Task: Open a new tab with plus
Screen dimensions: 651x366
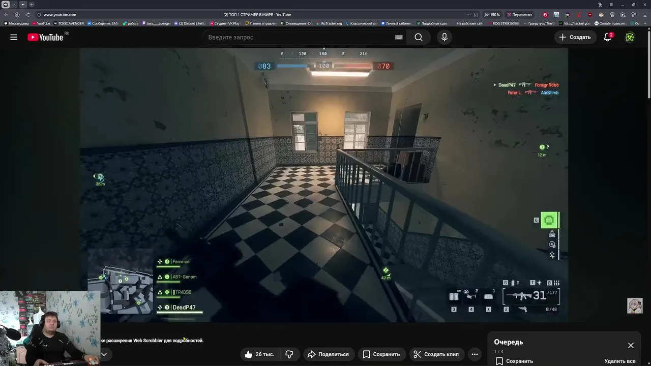Action: coord(32,5)
